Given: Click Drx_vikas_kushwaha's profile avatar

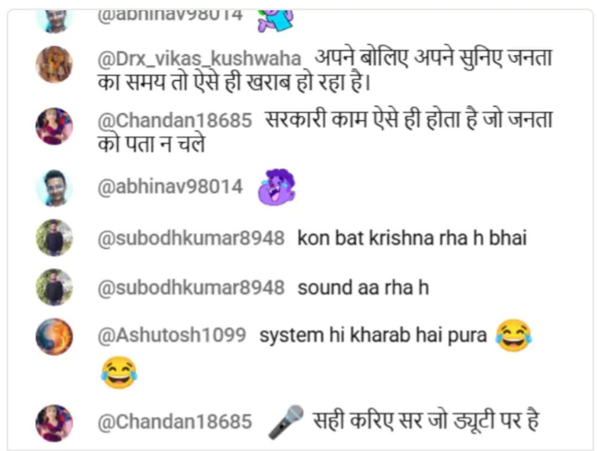Looking at the screenshot, I should pos(54,65).
